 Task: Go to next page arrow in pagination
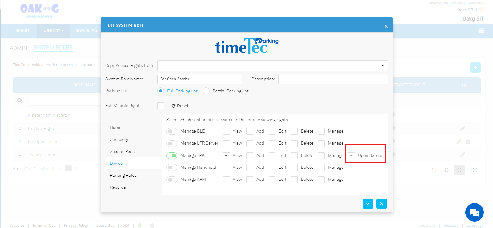77,168
